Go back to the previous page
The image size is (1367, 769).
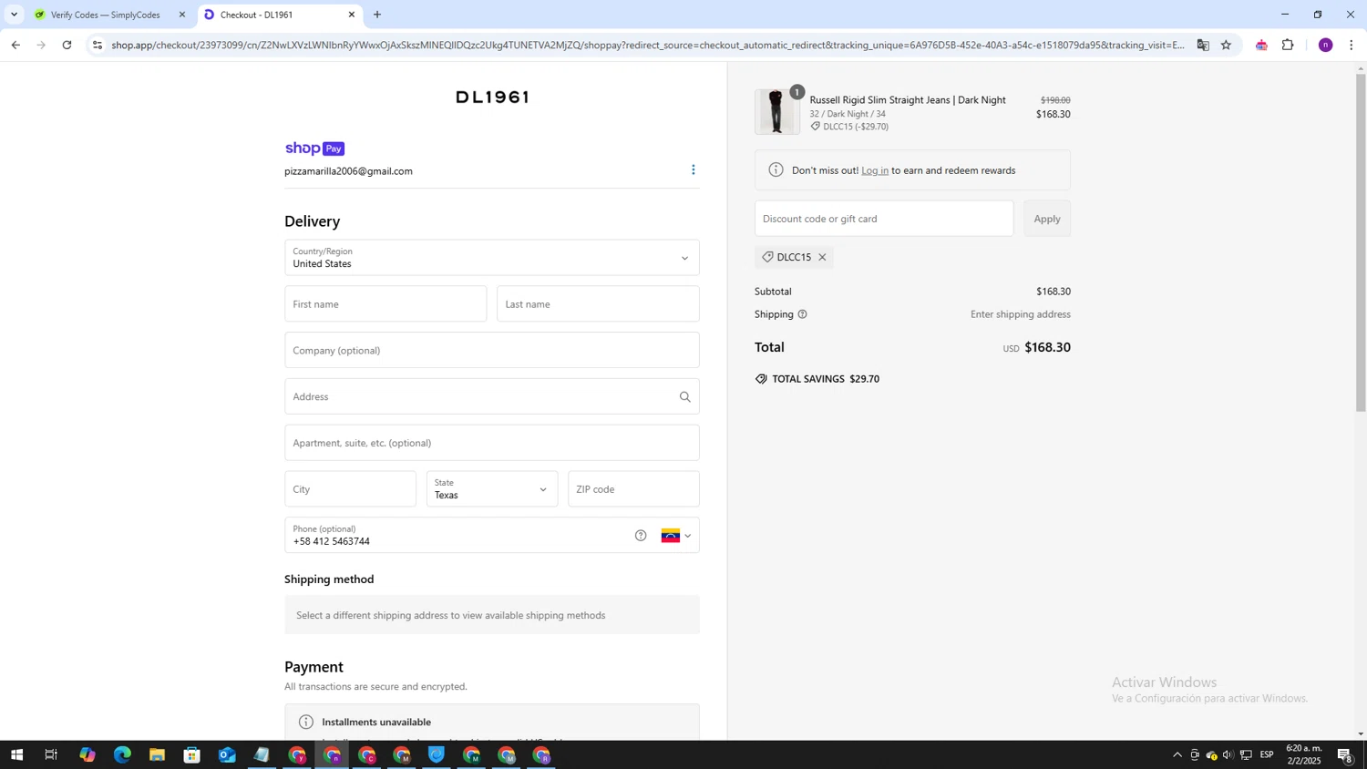[15, 45]
